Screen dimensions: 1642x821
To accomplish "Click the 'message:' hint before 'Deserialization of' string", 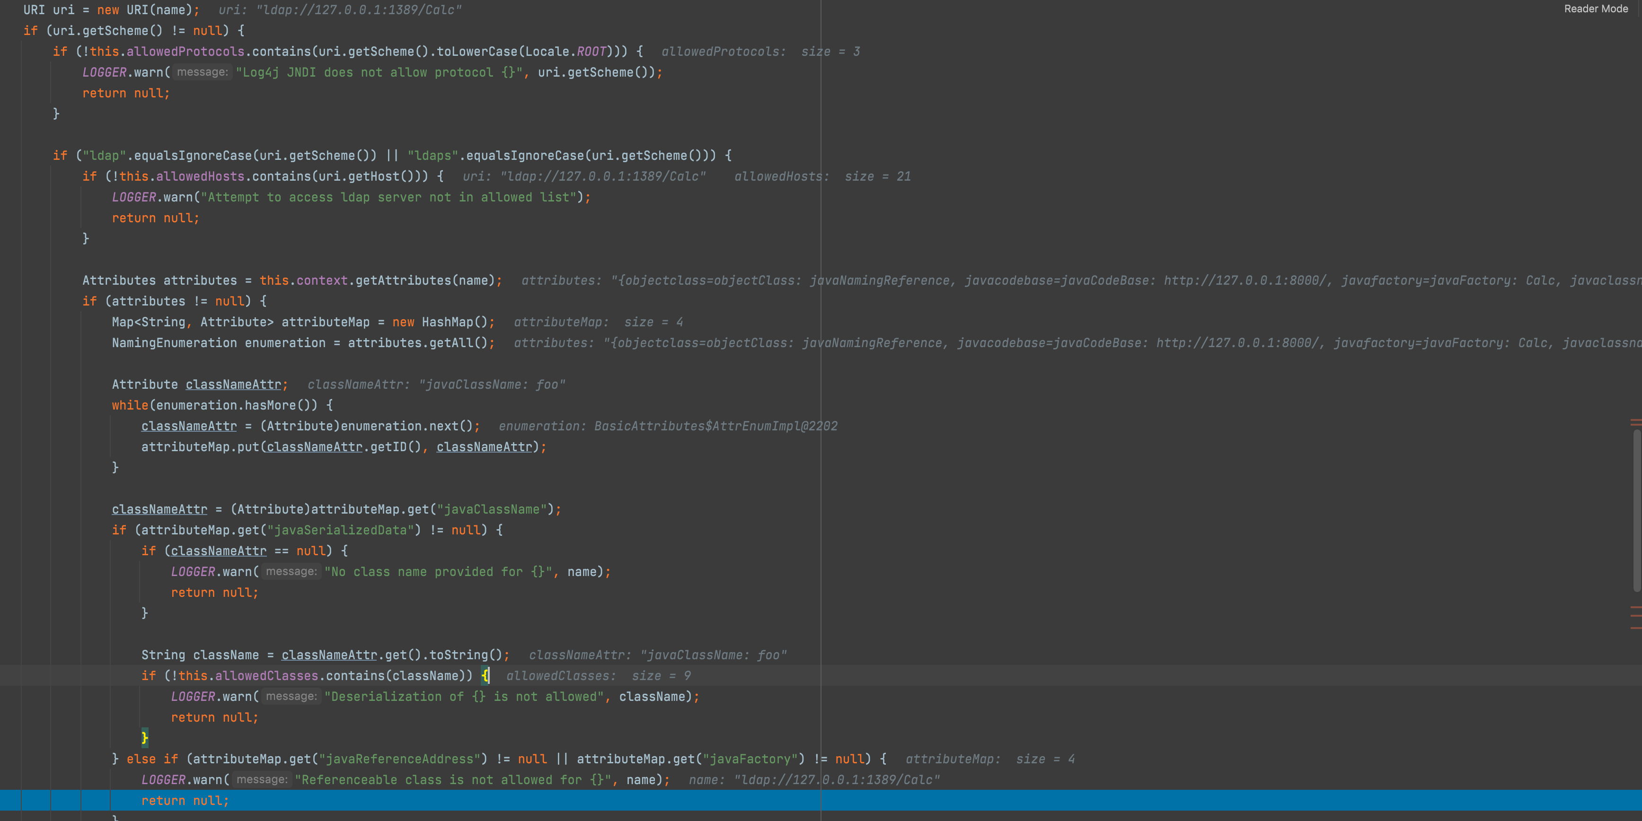I will pyautogui.click(x=291, y=696).
